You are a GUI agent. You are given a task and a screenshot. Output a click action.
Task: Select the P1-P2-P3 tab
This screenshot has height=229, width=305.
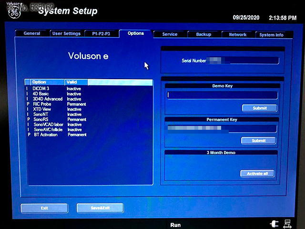pyautogui.click(x=101, y=34)
